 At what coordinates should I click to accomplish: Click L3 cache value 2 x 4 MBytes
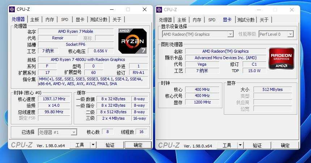pyautogui.click(x=114, y=118)
